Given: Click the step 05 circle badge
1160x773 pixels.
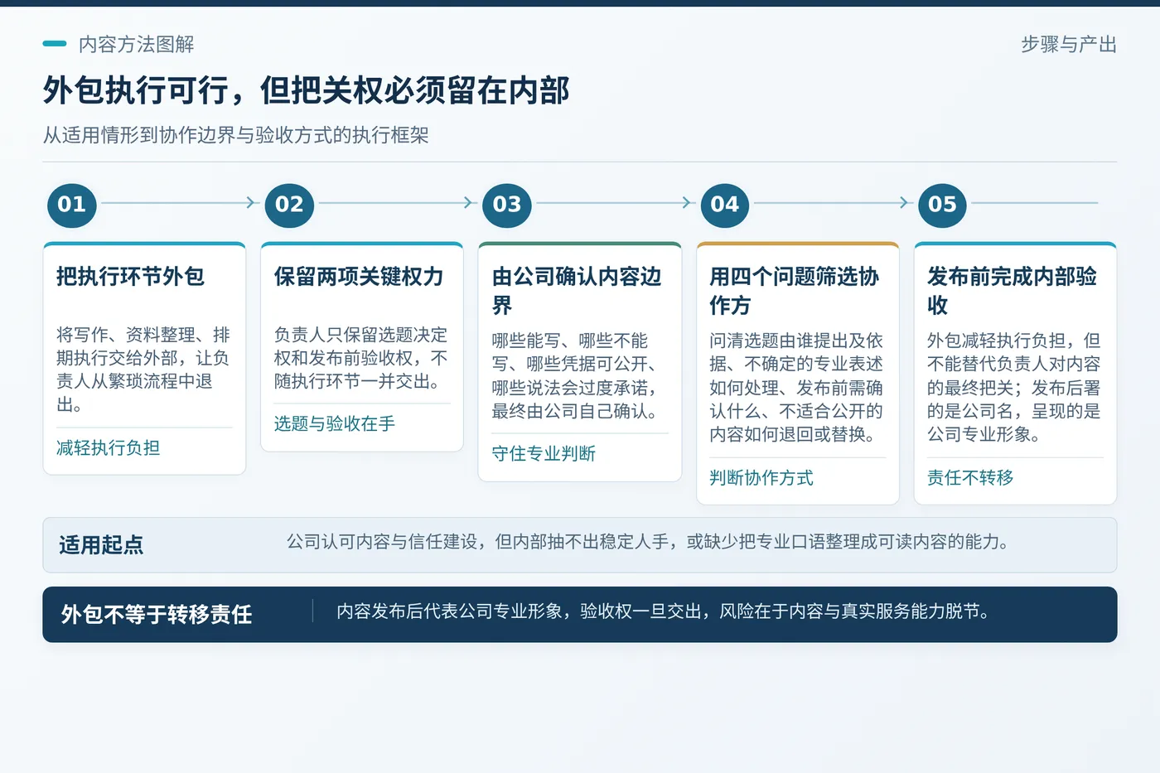Looking at the screenshot, I should (942, 205).
